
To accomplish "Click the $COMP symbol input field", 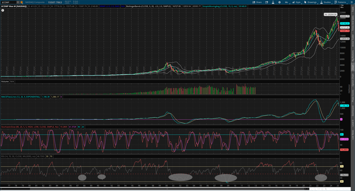I will [x=9, y=2].
